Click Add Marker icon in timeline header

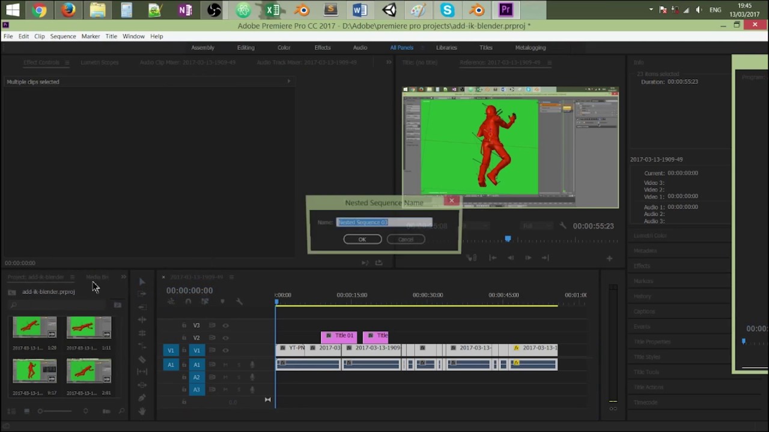point(222,301)
